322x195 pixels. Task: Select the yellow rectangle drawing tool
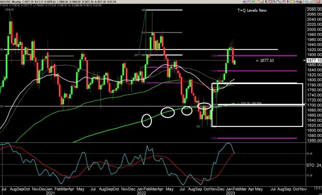pyautogui.click(x=292, y=2)
